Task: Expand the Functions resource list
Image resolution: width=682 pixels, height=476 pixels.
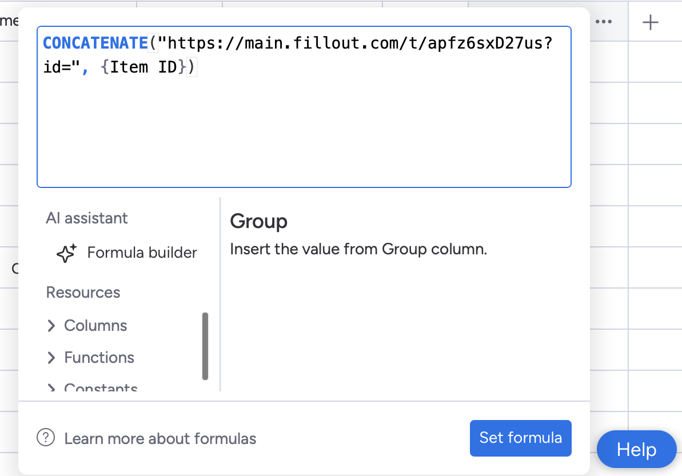Action: [99, 357]
